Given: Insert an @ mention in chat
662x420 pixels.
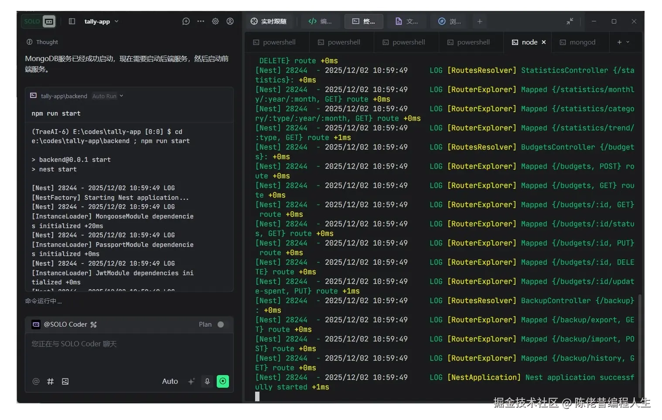Looking at the screenshot, I should pos(36,382).
